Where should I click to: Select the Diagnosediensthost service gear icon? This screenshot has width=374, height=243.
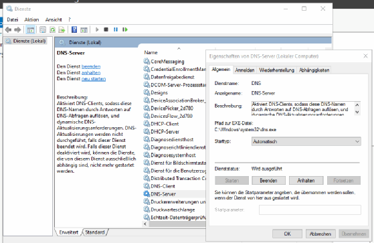(x=147, y=139)
